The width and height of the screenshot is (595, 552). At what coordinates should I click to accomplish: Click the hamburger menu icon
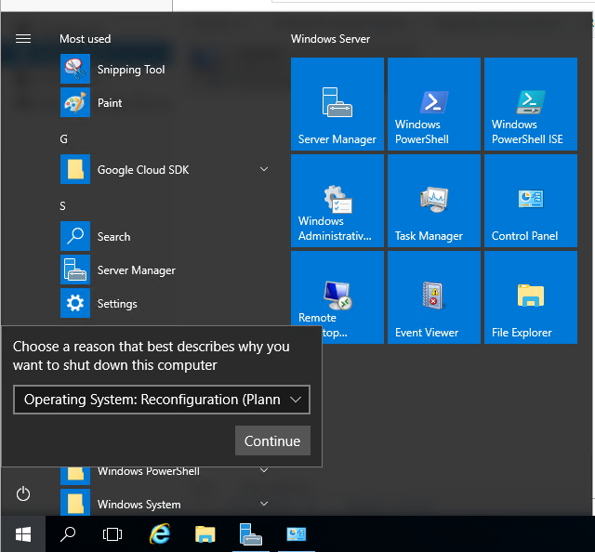click(x=23, y=39)
